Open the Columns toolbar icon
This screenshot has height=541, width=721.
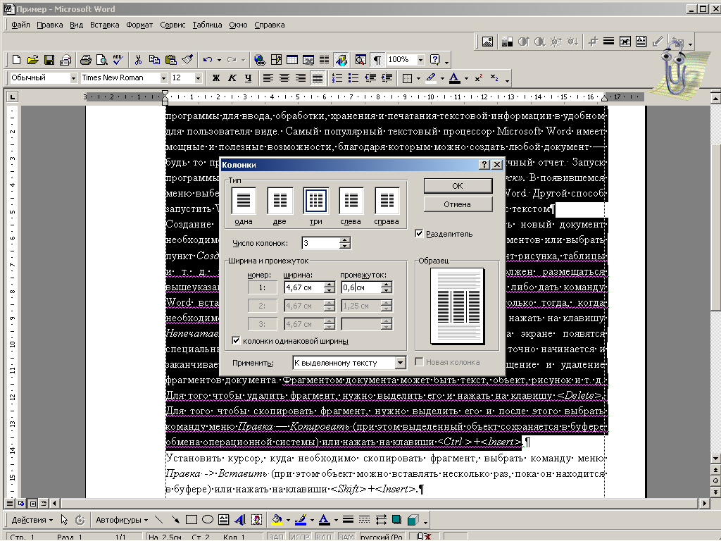point(324,60)
